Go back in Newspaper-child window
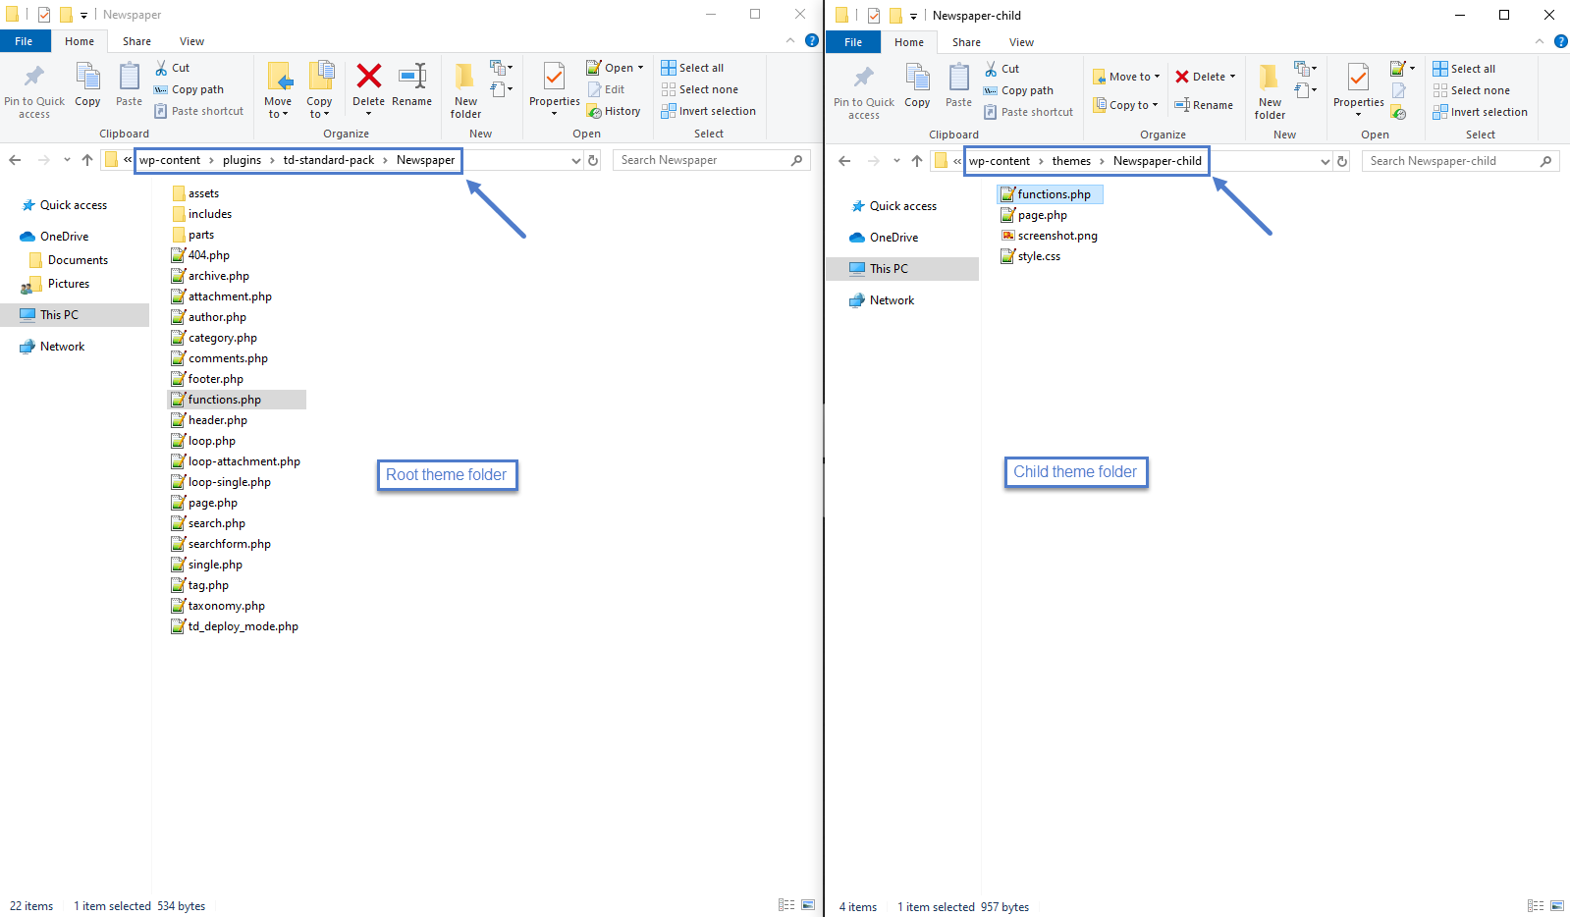 [844, 161]
